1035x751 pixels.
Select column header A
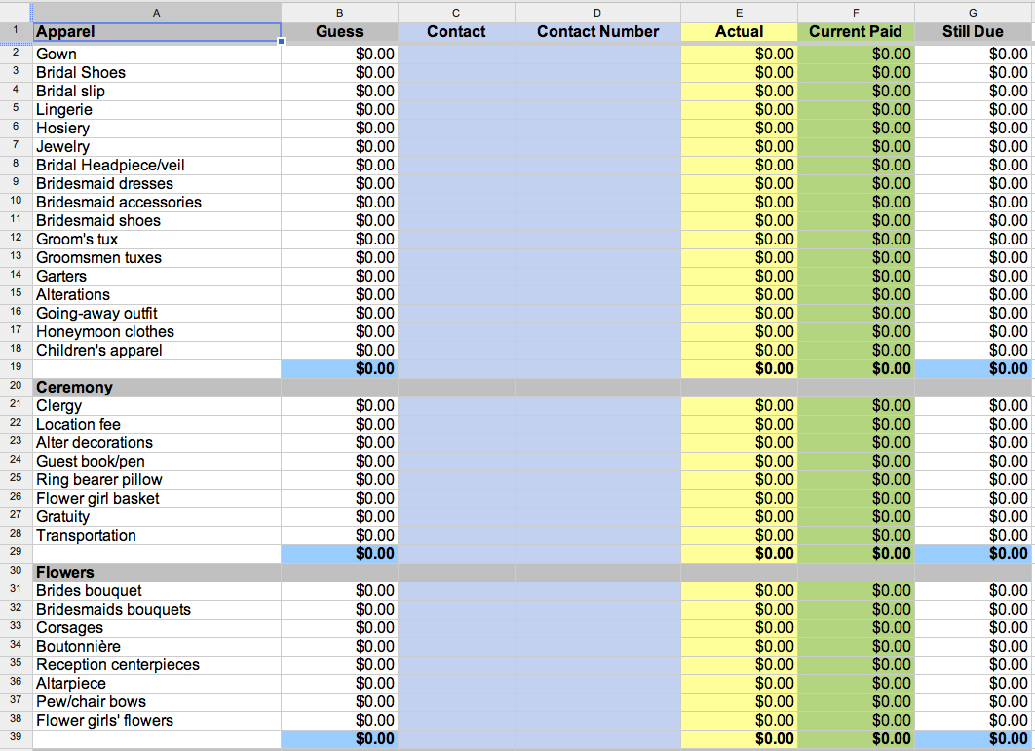pos(156,12)
